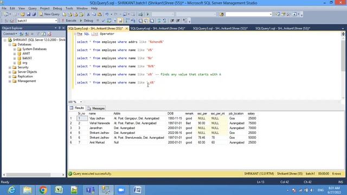The height and width of the screenshot is (195, 347).
Task: Click the search combo box in the top toolbar
Action: (x=248, y=14)
